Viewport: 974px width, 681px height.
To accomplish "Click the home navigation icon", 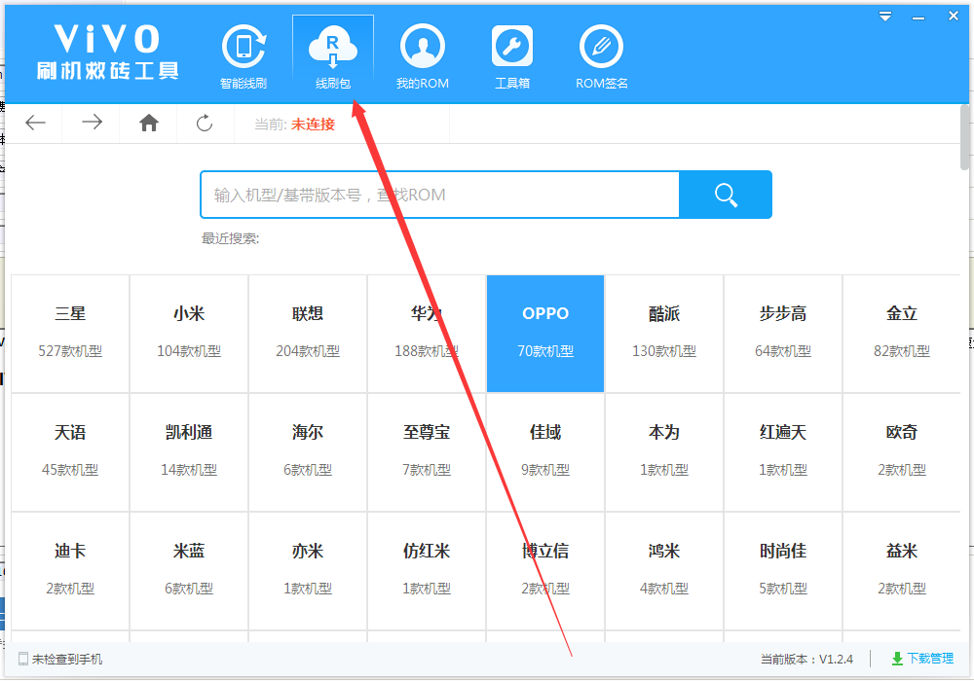I will [148, 124].
